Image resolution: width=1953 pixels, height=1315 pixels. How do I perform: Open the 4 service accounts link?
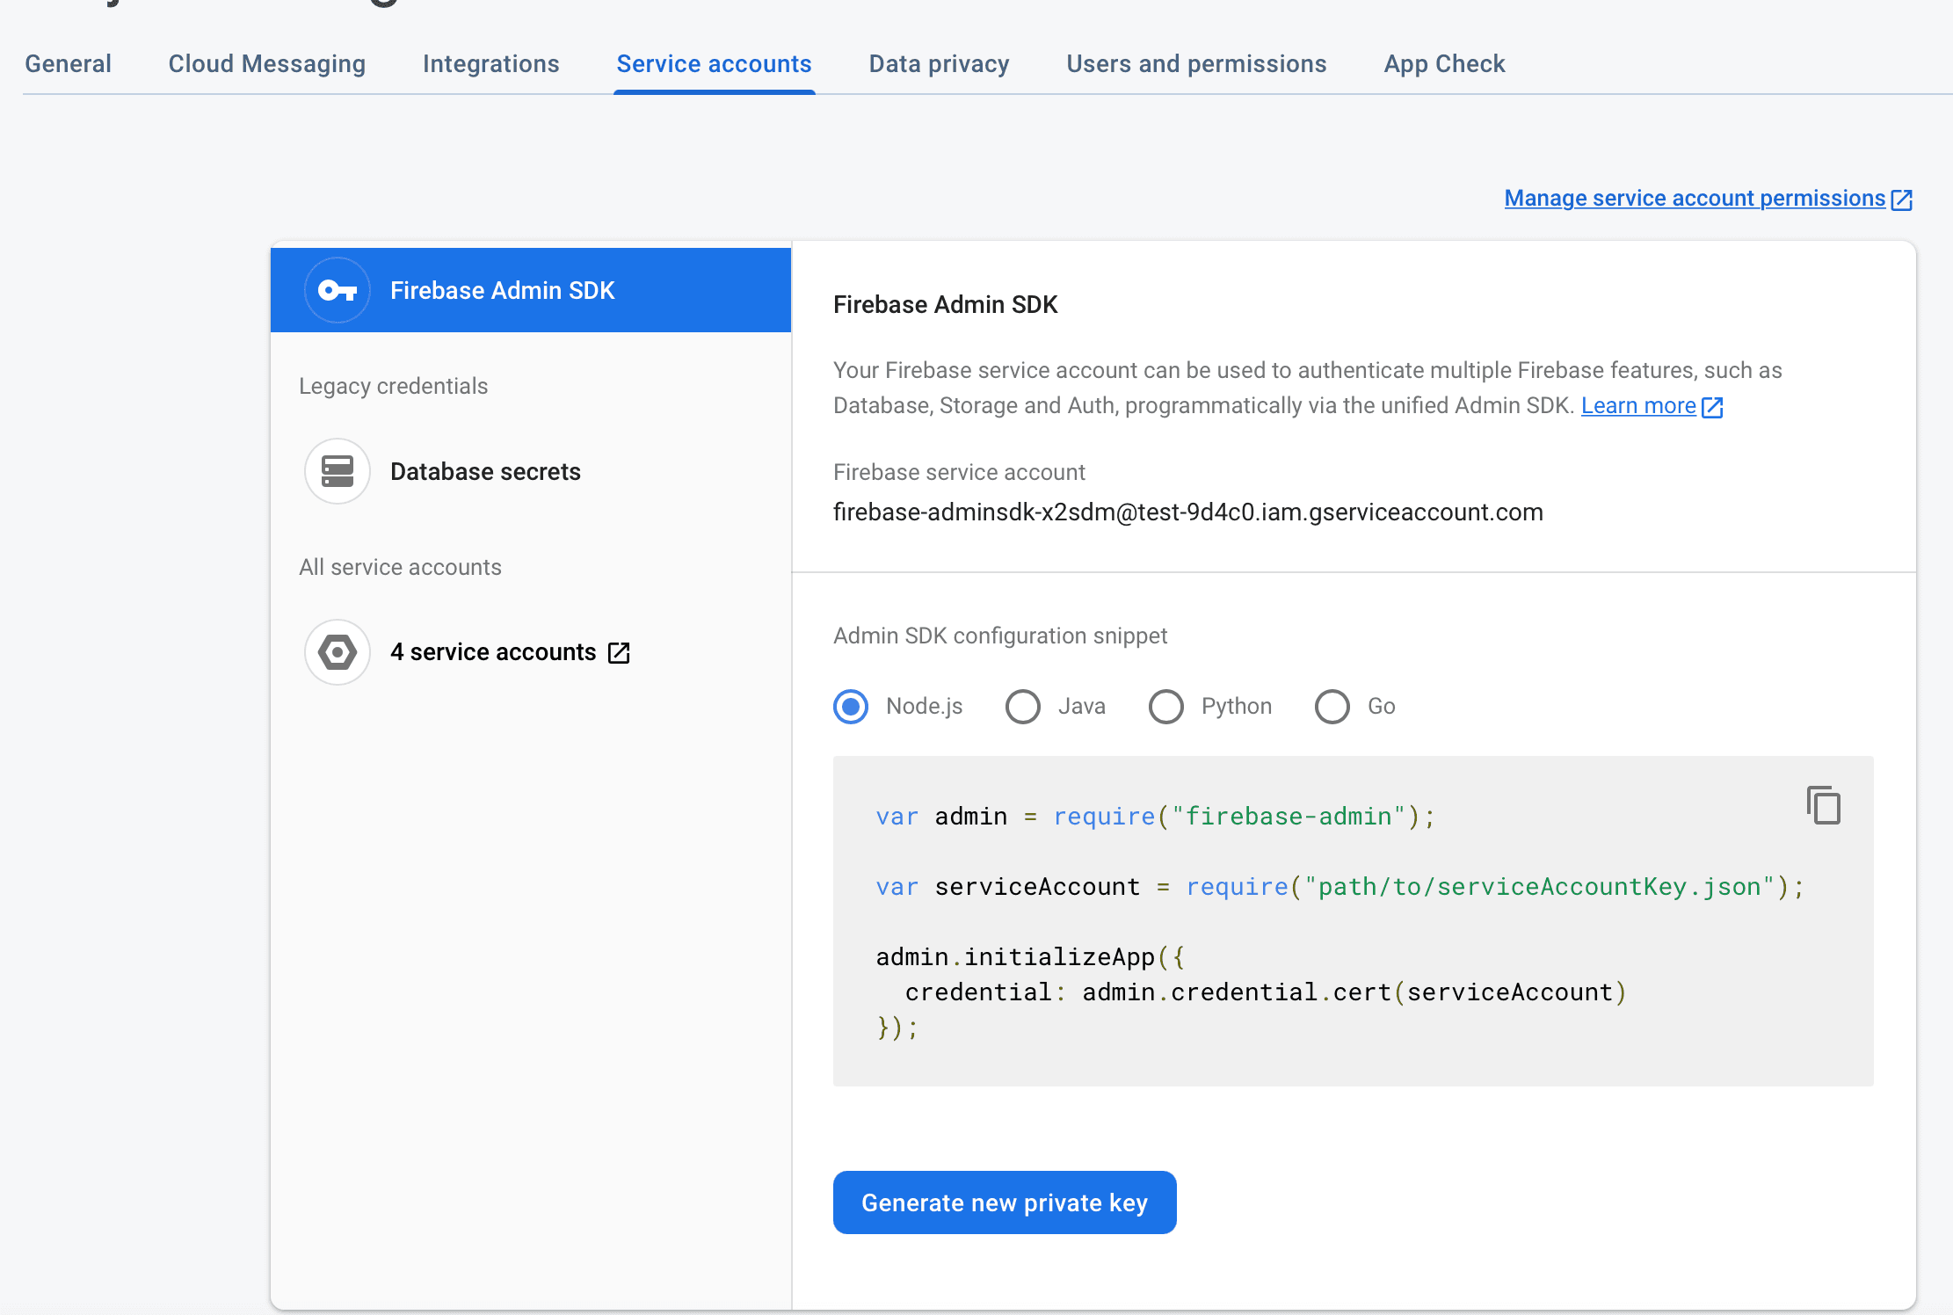[x=493, y=652]
